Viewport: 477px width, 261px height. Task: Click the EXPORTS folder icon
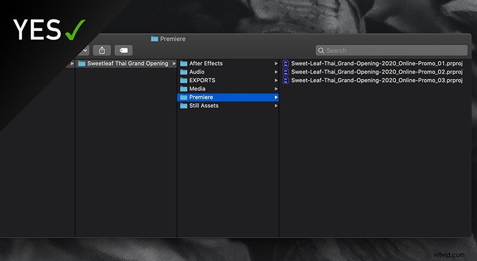pos(184,81)
